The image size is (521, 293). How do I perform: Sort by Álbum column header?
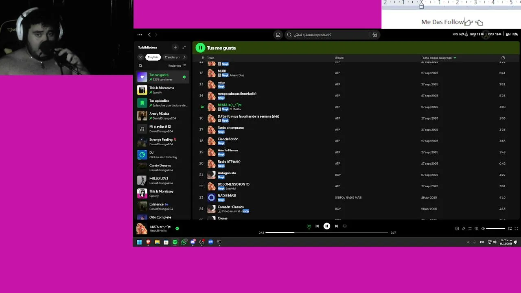pos(339,58)
